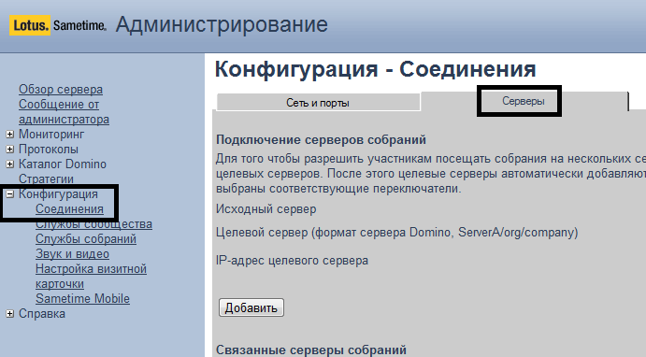Open the Sametime Mobile link
Image resolution: width=646 pixels, height=357 pixels.
point(82,298)
